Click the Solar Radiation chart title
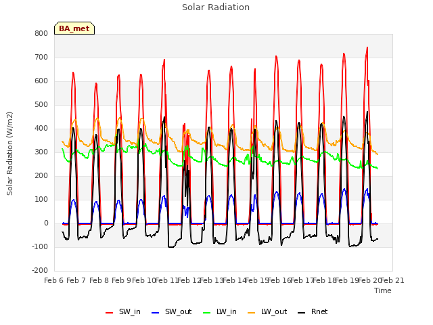 tap(216, 7)
